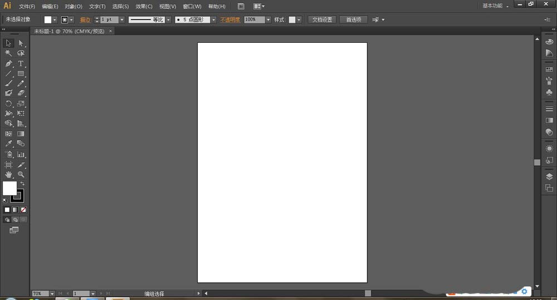Open the Symbols panel (club icon)
557x300 pixels.
(x=549, y=92)
